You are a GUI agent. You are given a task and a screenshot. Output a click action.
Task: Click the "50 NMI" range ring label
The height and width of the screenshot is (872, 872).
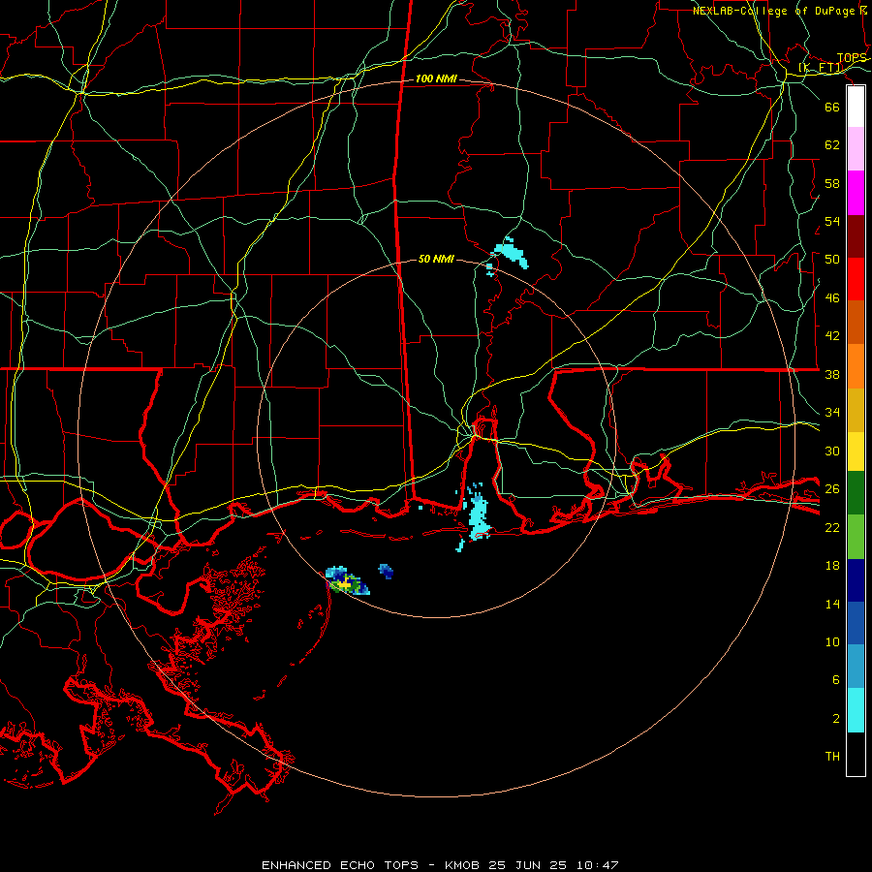point(437,259)
